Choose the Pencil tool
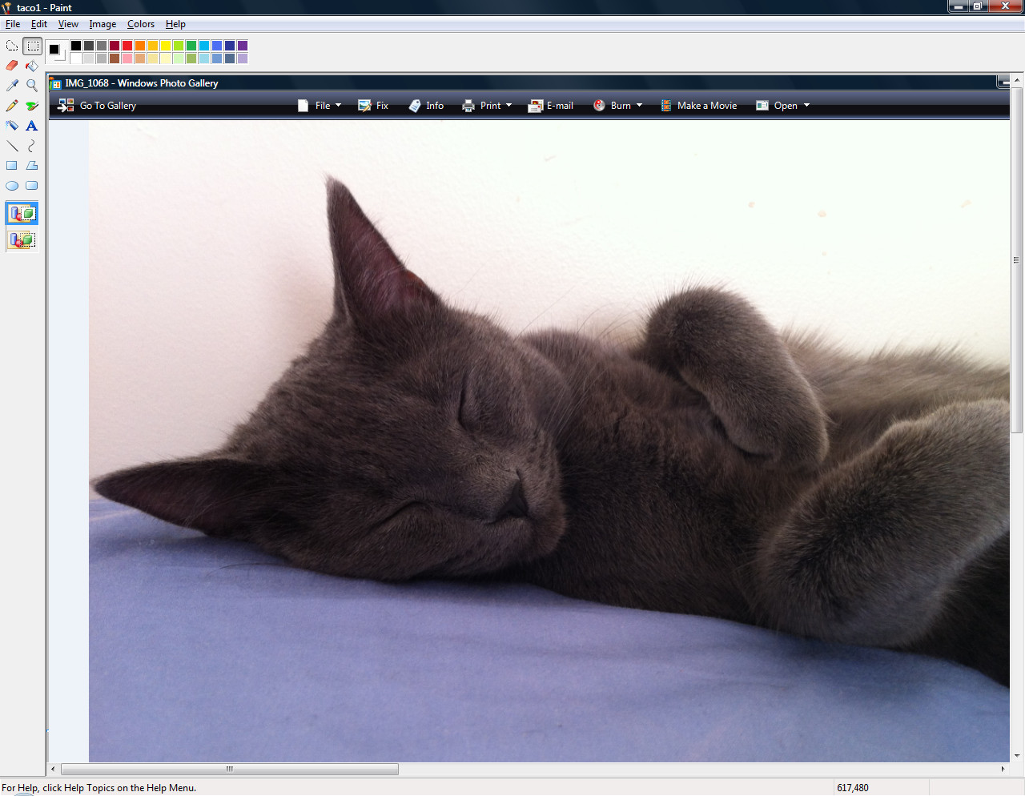 click(12, 106)
